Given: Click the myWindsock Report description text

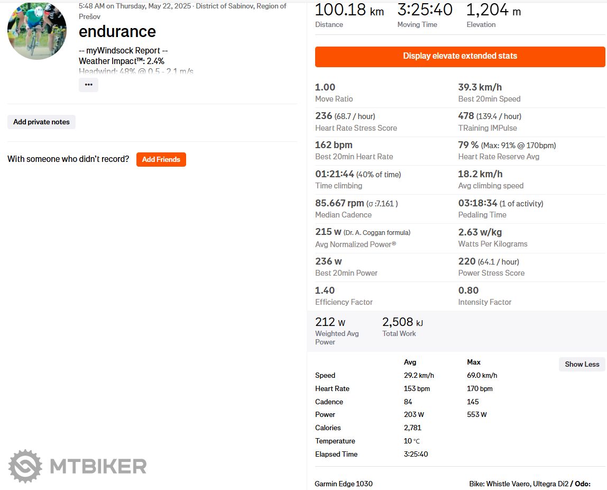Looking at the screenshot, I should pyautogui.click(x=123, y=51).
